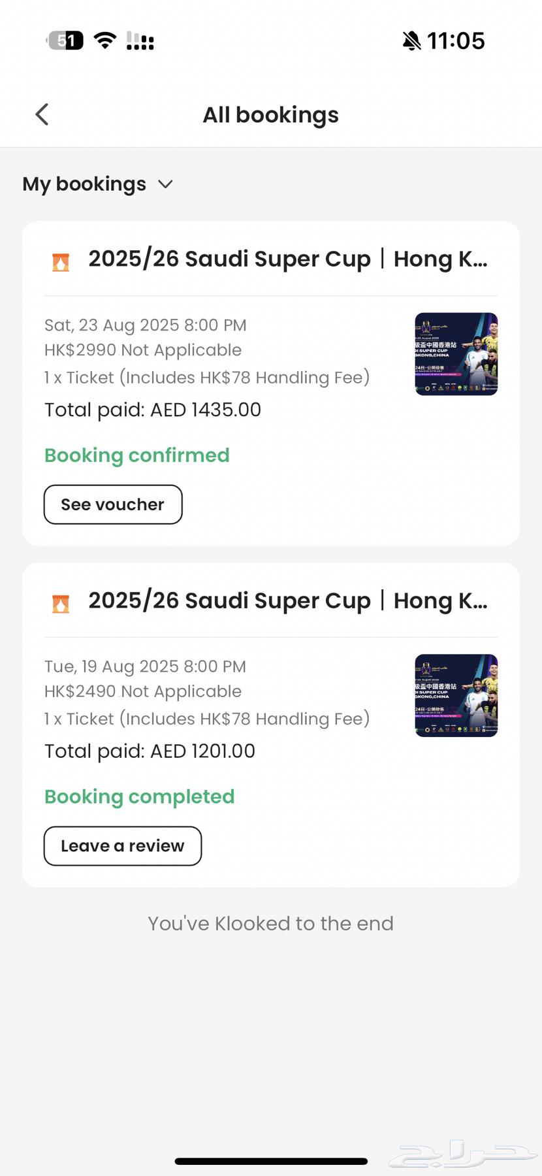
Task: Tap the back arrow icon
Action: [x=42, y=114]
